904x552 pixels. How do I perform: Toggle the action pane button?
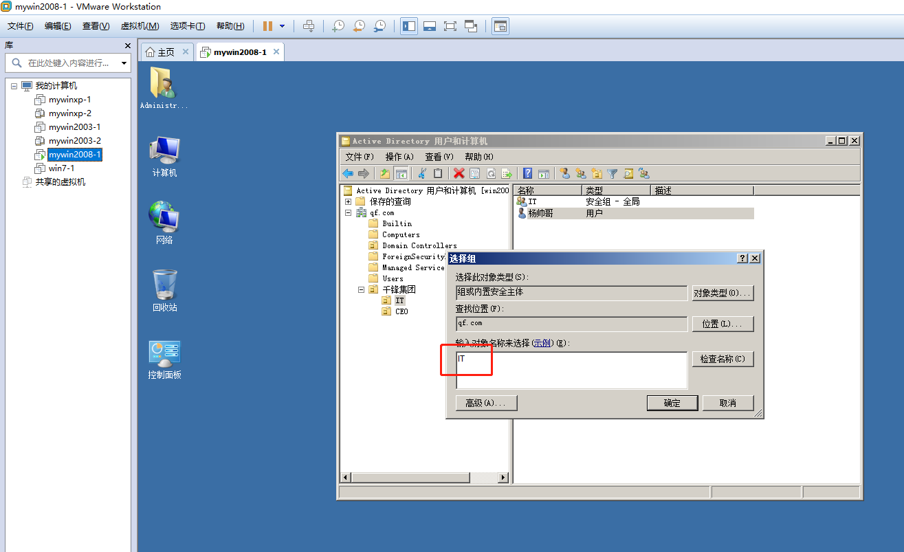[x=544, y=174]
